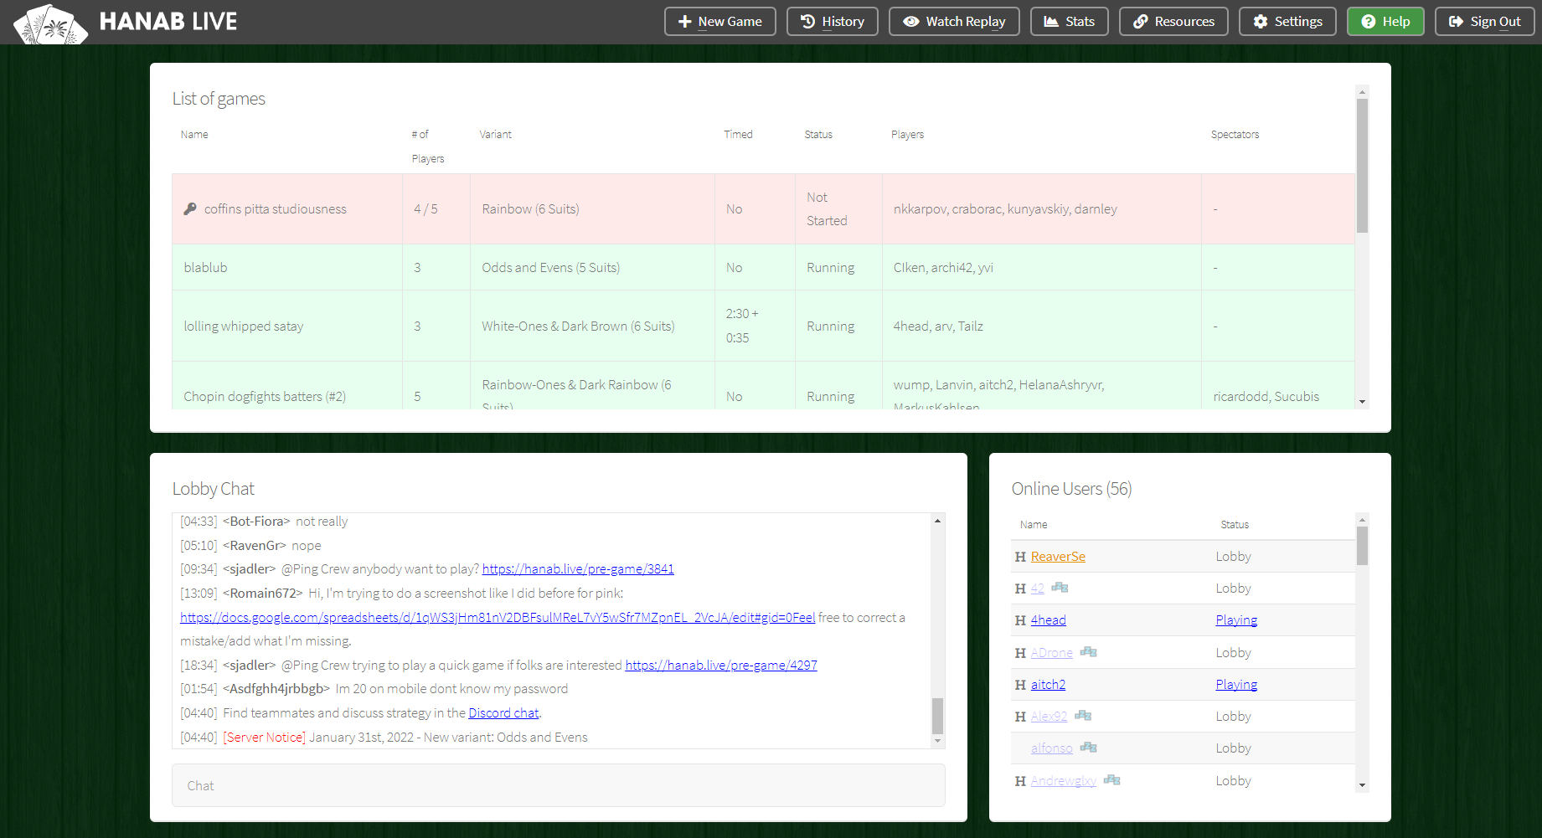1542x838 pixels.
Task: Click the games list scrollbar down arrow
Action: point(1362,402)
